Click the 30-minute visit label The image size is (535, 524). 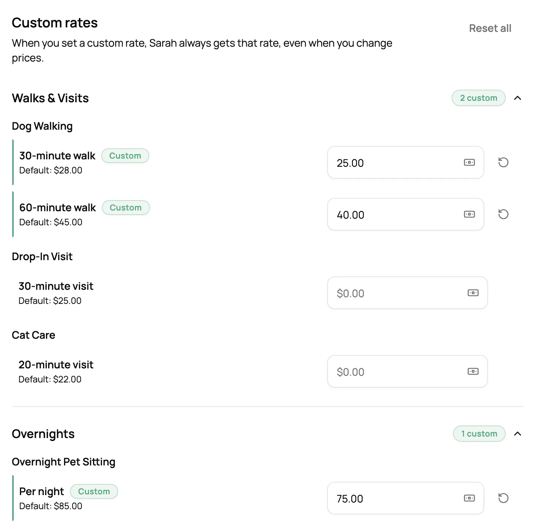[56, 286]
